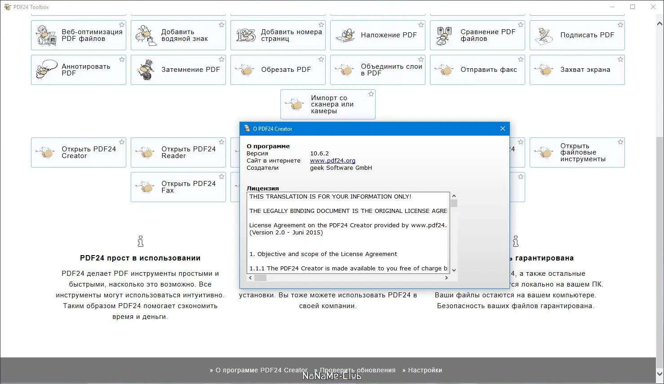Toggle favorite star on Открыть PDF24 Creator
Viewport: 664px width, 384px height.
pos(122,142)
